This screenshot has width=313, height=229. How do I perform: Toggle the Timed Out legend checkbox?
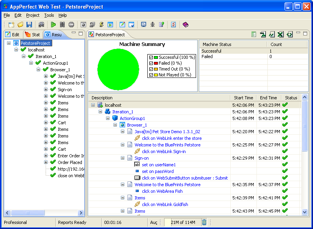151,69
